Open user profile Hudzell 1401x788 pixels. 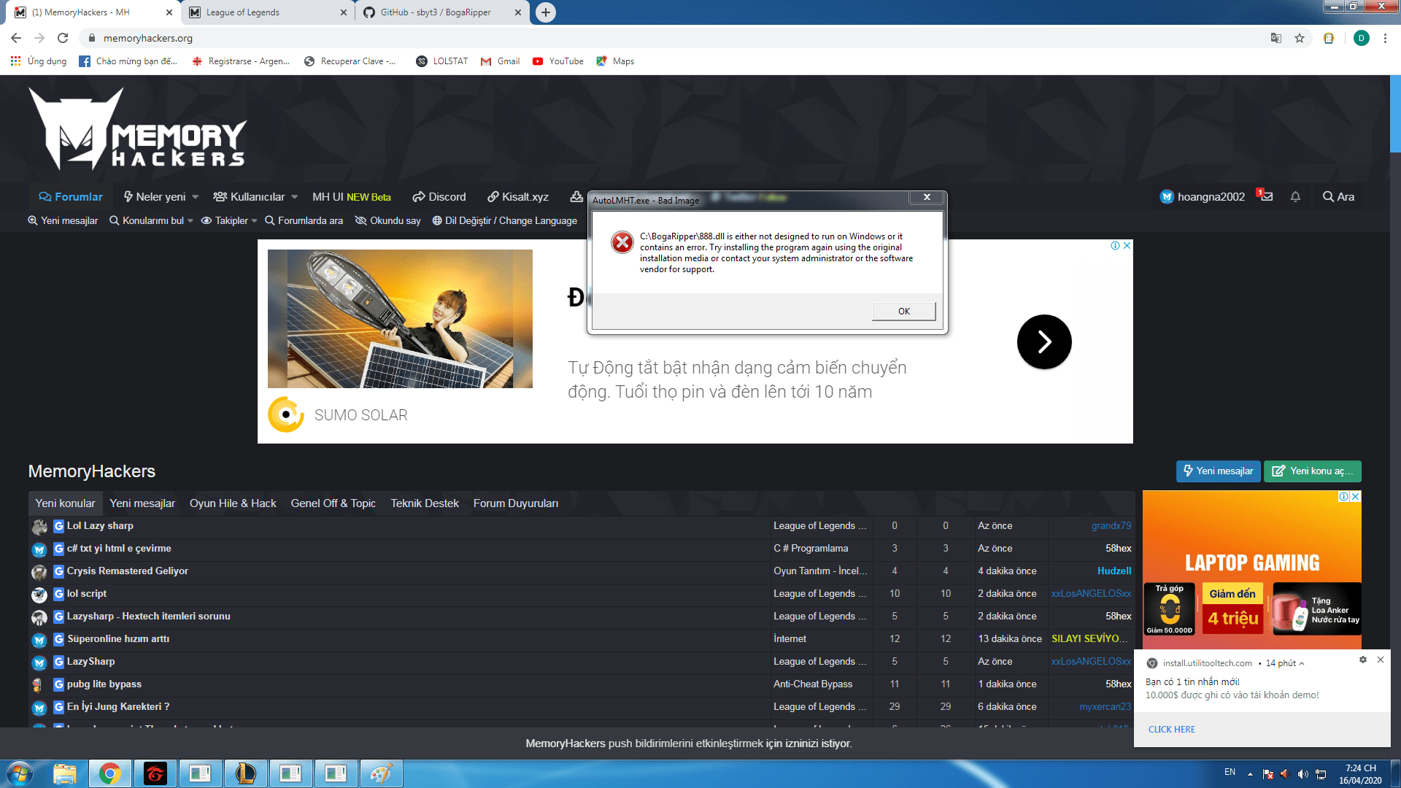[x=1114, y=571]
